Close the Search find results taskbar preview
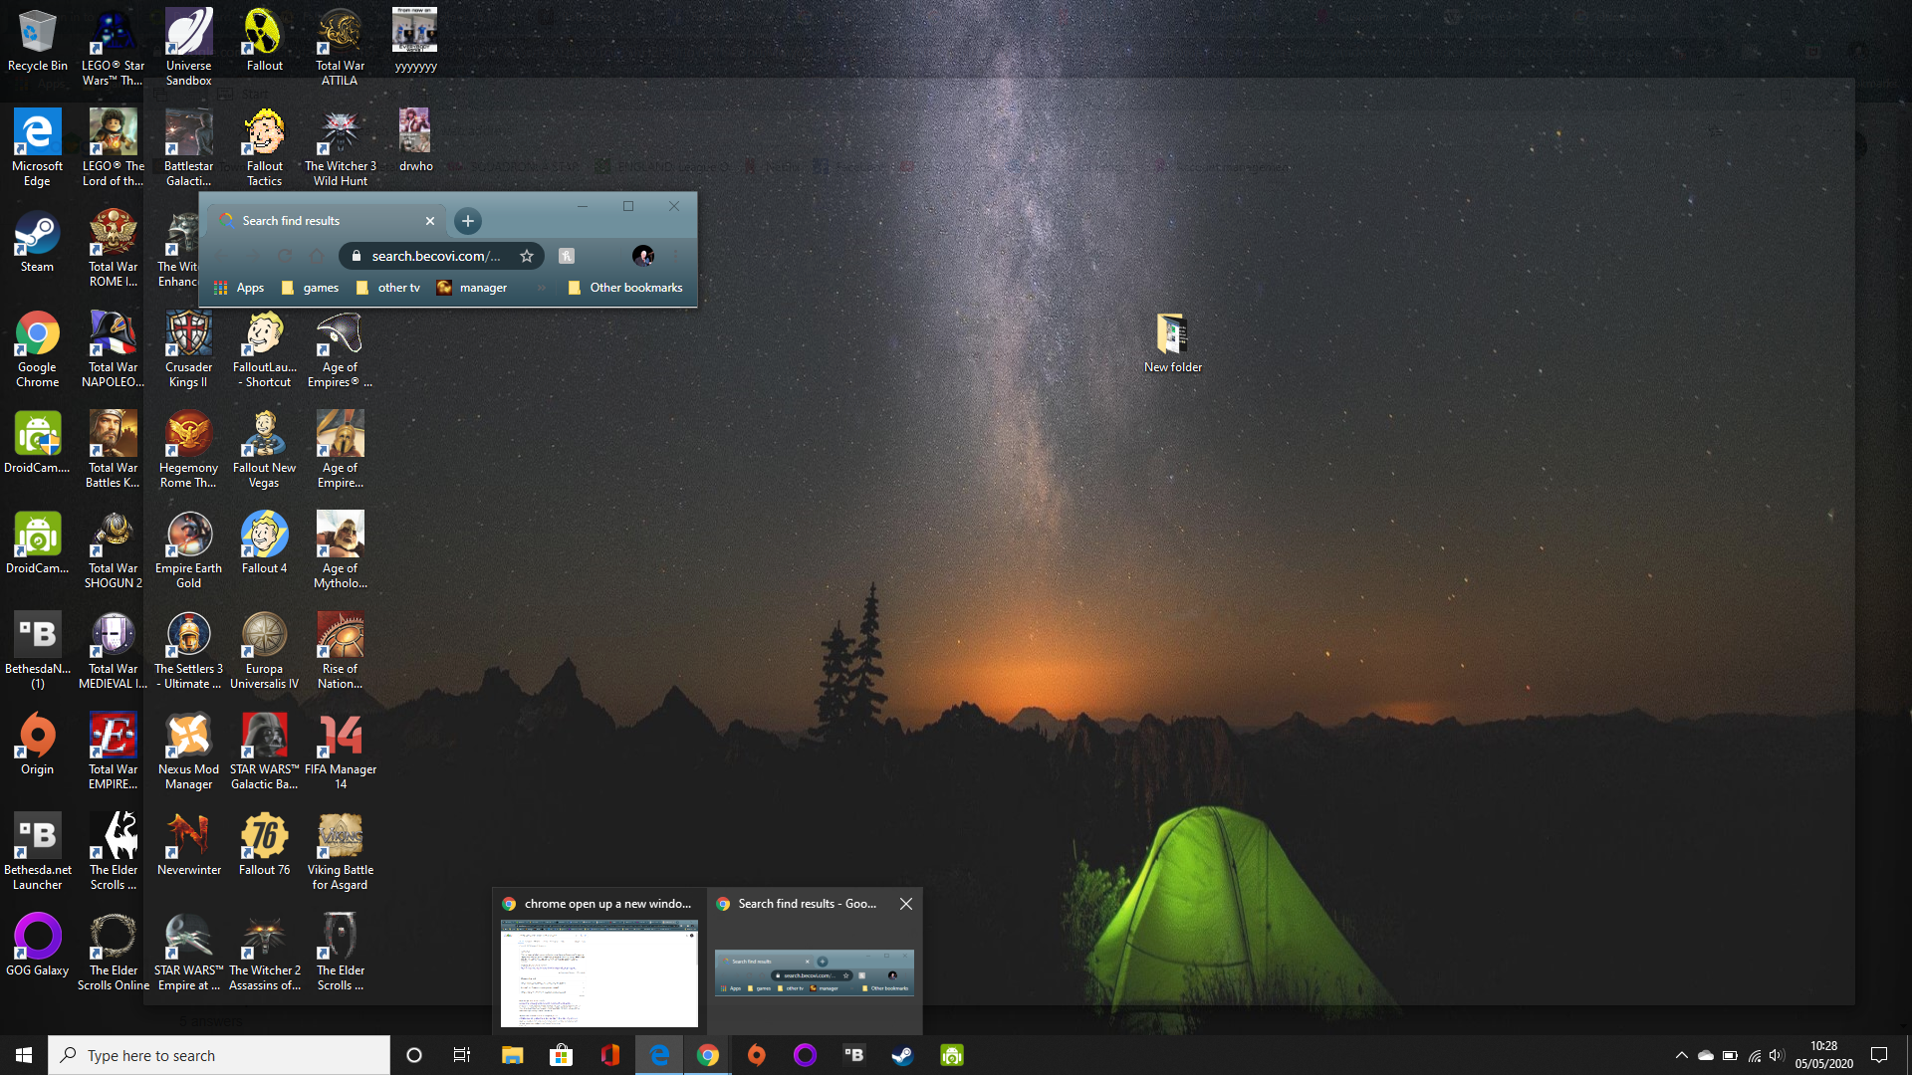The image size is (1912, 1075). [x=905, y=904]
